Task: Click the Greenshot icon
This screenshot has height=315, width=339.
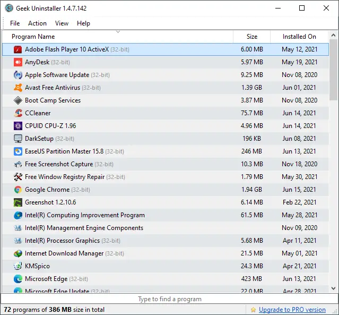Action: (18, 202)
